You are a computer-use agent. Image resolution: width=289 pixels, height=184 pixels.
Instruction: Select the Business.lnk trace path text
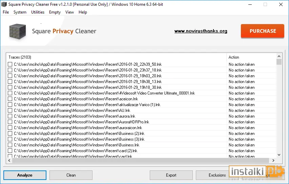point(77,145)
